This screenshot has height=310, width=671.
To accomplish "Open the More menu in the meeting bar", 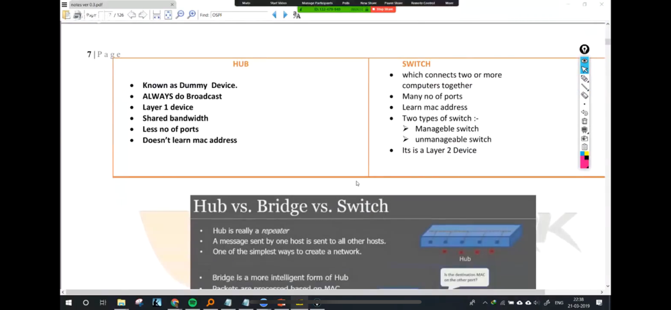I will click(x=449, y=3).
